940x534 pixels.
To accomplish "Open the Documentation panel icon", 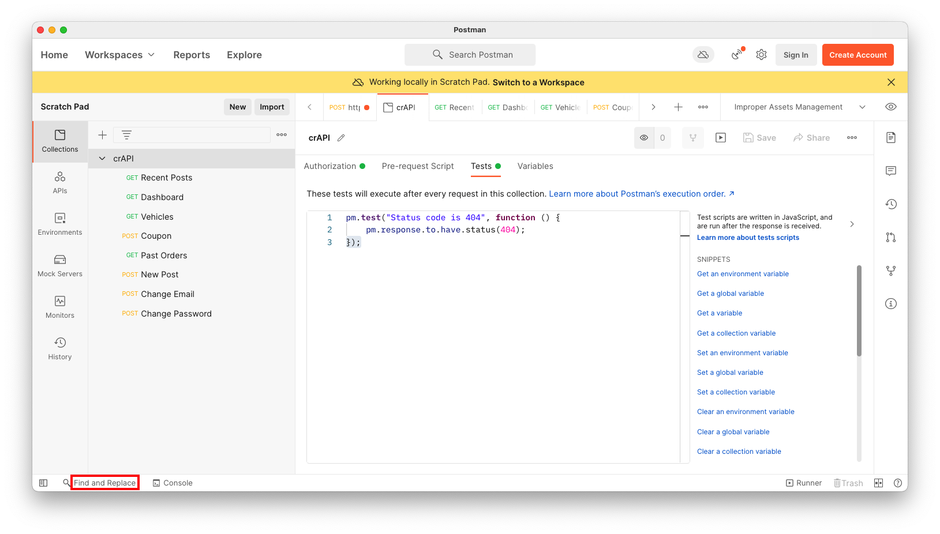I will click(x=891, y=137).
